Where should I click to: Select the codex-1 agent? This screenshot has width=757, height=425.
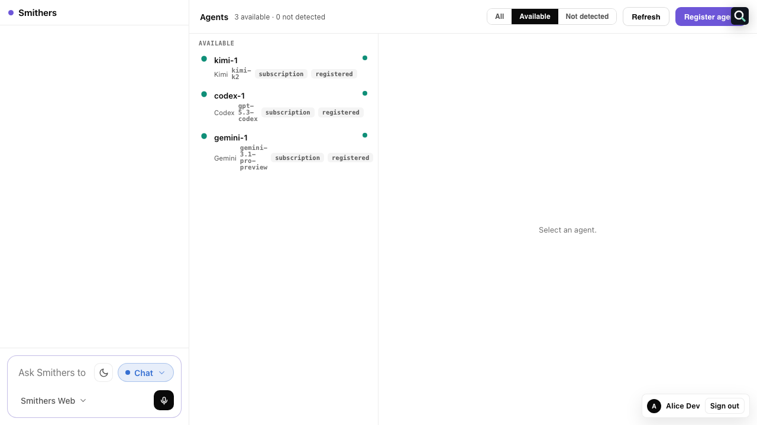(x=283, y=106)
